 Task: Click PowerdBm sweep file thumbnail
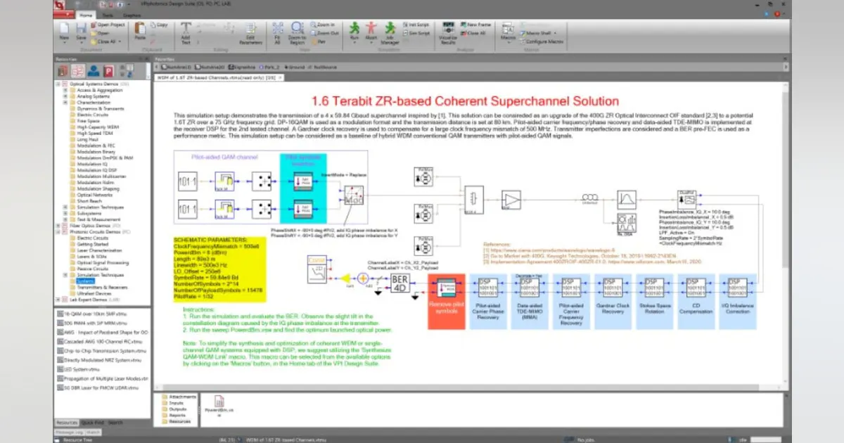(x=219, y=404)
